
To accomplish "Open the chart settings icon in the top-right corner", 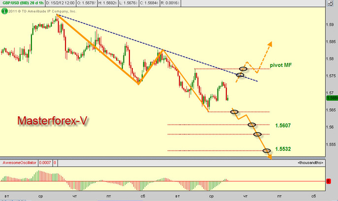I will [330, 3].
